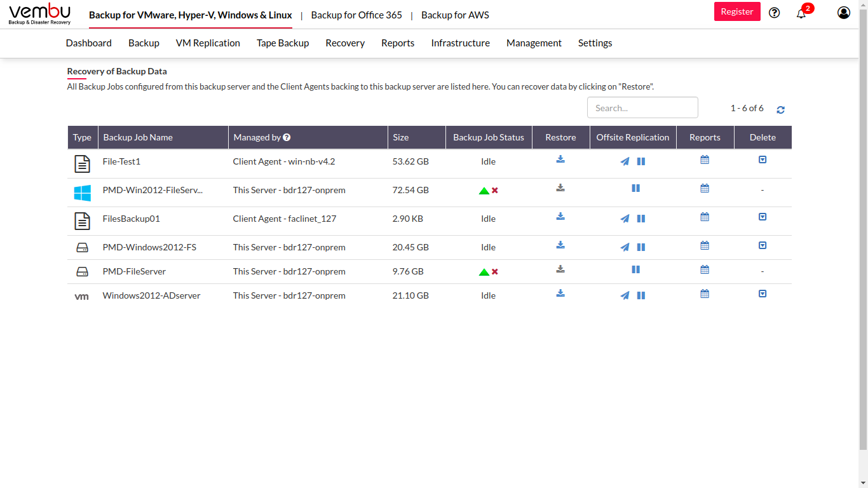Viewport: 868px width, 488px height.
Task: Open the notifications bell
Action: pyautogui.click(x=801, y=13)
